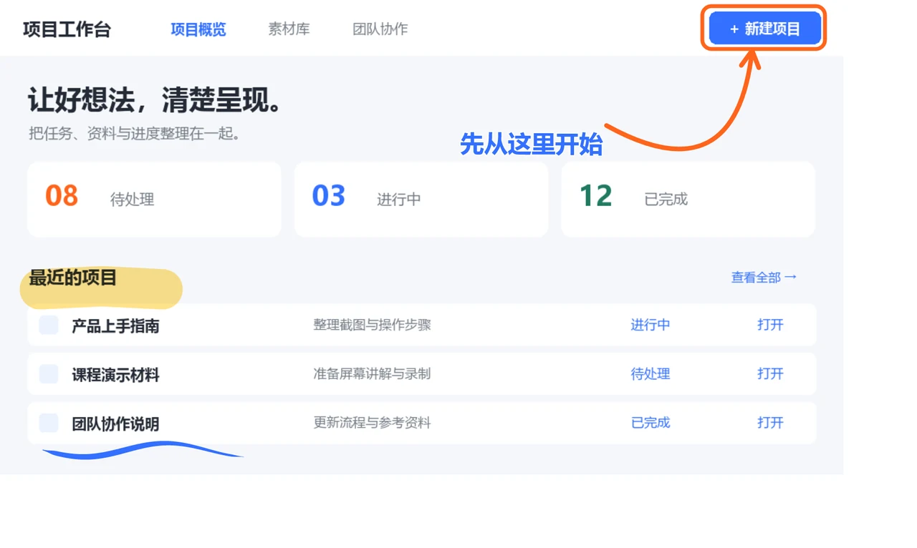Open the 产品上手指南 project via 打开
The height and width of the screenshot is (548, 917).
770,325
